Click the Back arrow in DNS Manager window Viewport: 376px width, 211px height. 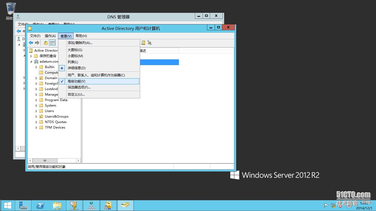19,31
